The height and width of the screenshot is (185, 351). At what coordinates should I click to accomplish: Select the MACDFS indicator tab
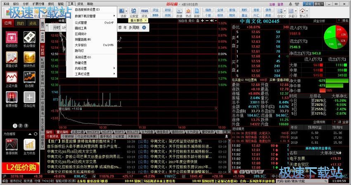[x=92, y=132]
